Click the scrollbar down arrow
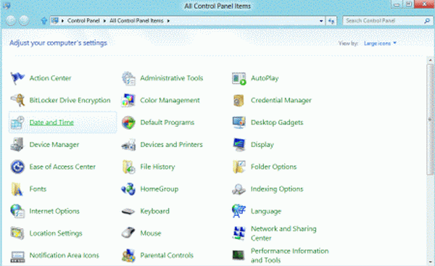Screen dimensions: 435x266 pyautogui.click(x=430, y=262)
